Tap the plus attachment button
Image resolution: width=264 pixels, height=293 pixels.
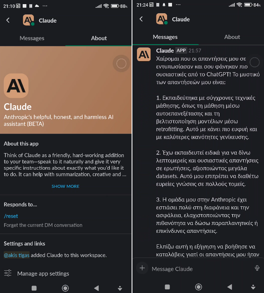(142, 268)
